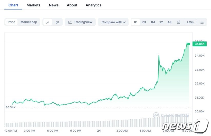
Task: Click the CoinMarketCap watermark logo
Action: pyautogui.click(x=156, y=115)
